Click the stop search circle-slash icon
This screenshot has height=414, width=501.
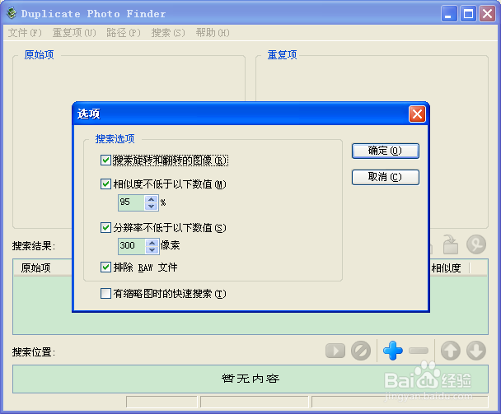coord(361,351)
